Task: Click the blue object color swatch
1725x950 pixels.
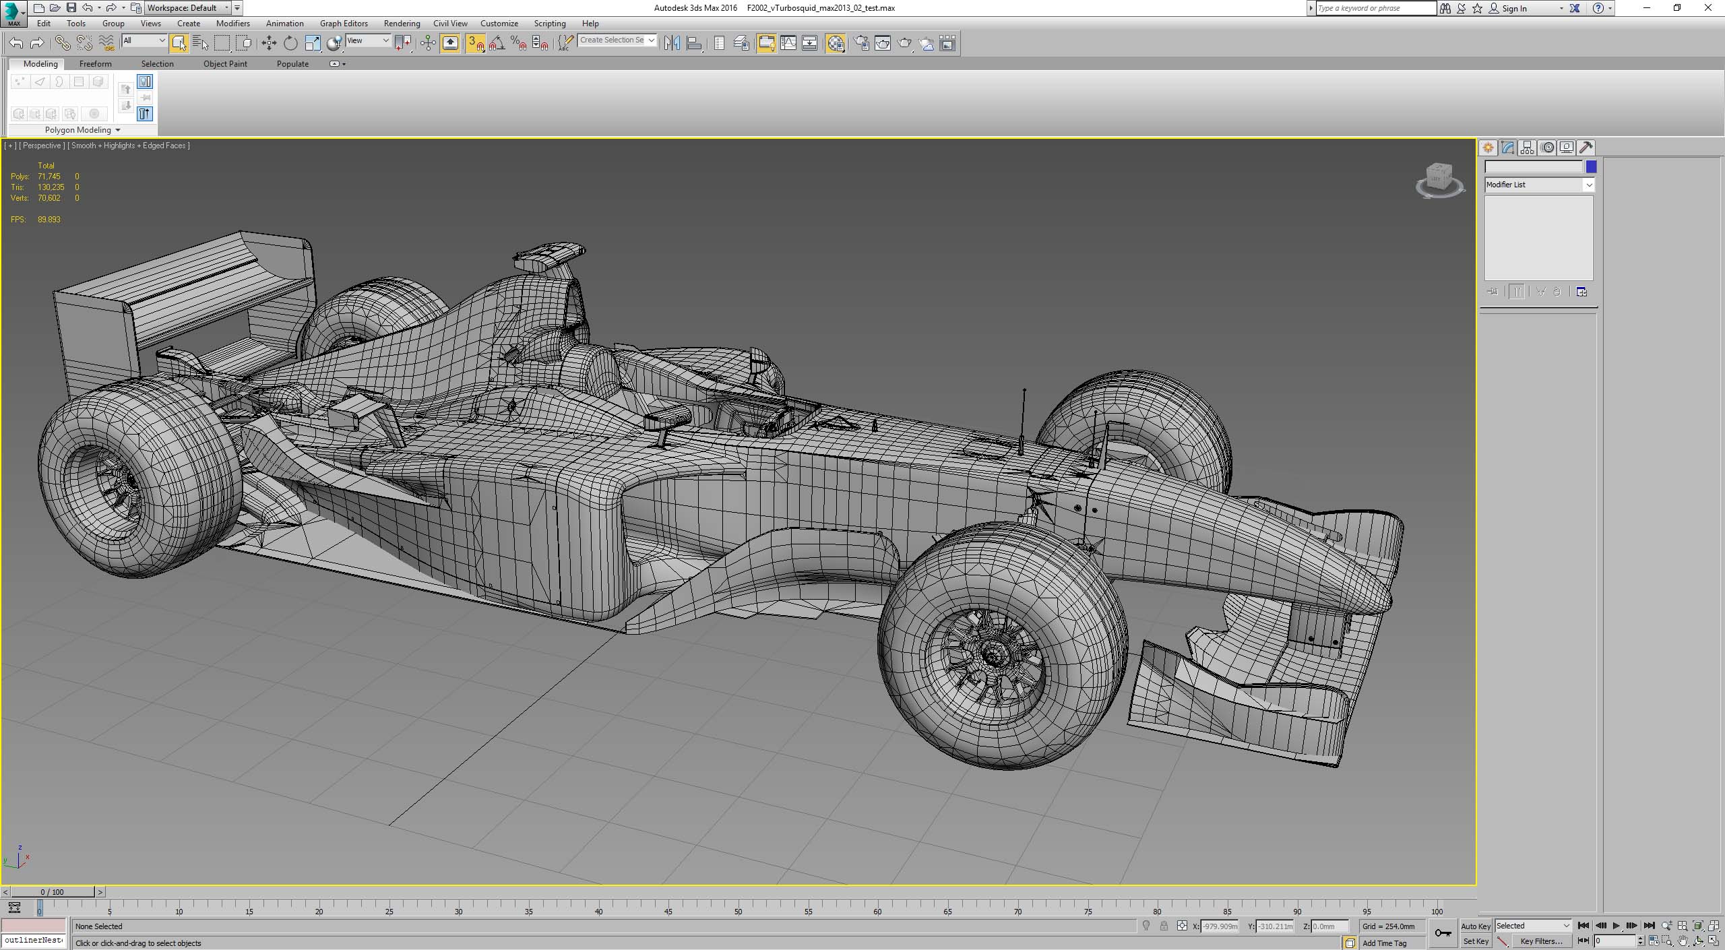Action: 1591,166
